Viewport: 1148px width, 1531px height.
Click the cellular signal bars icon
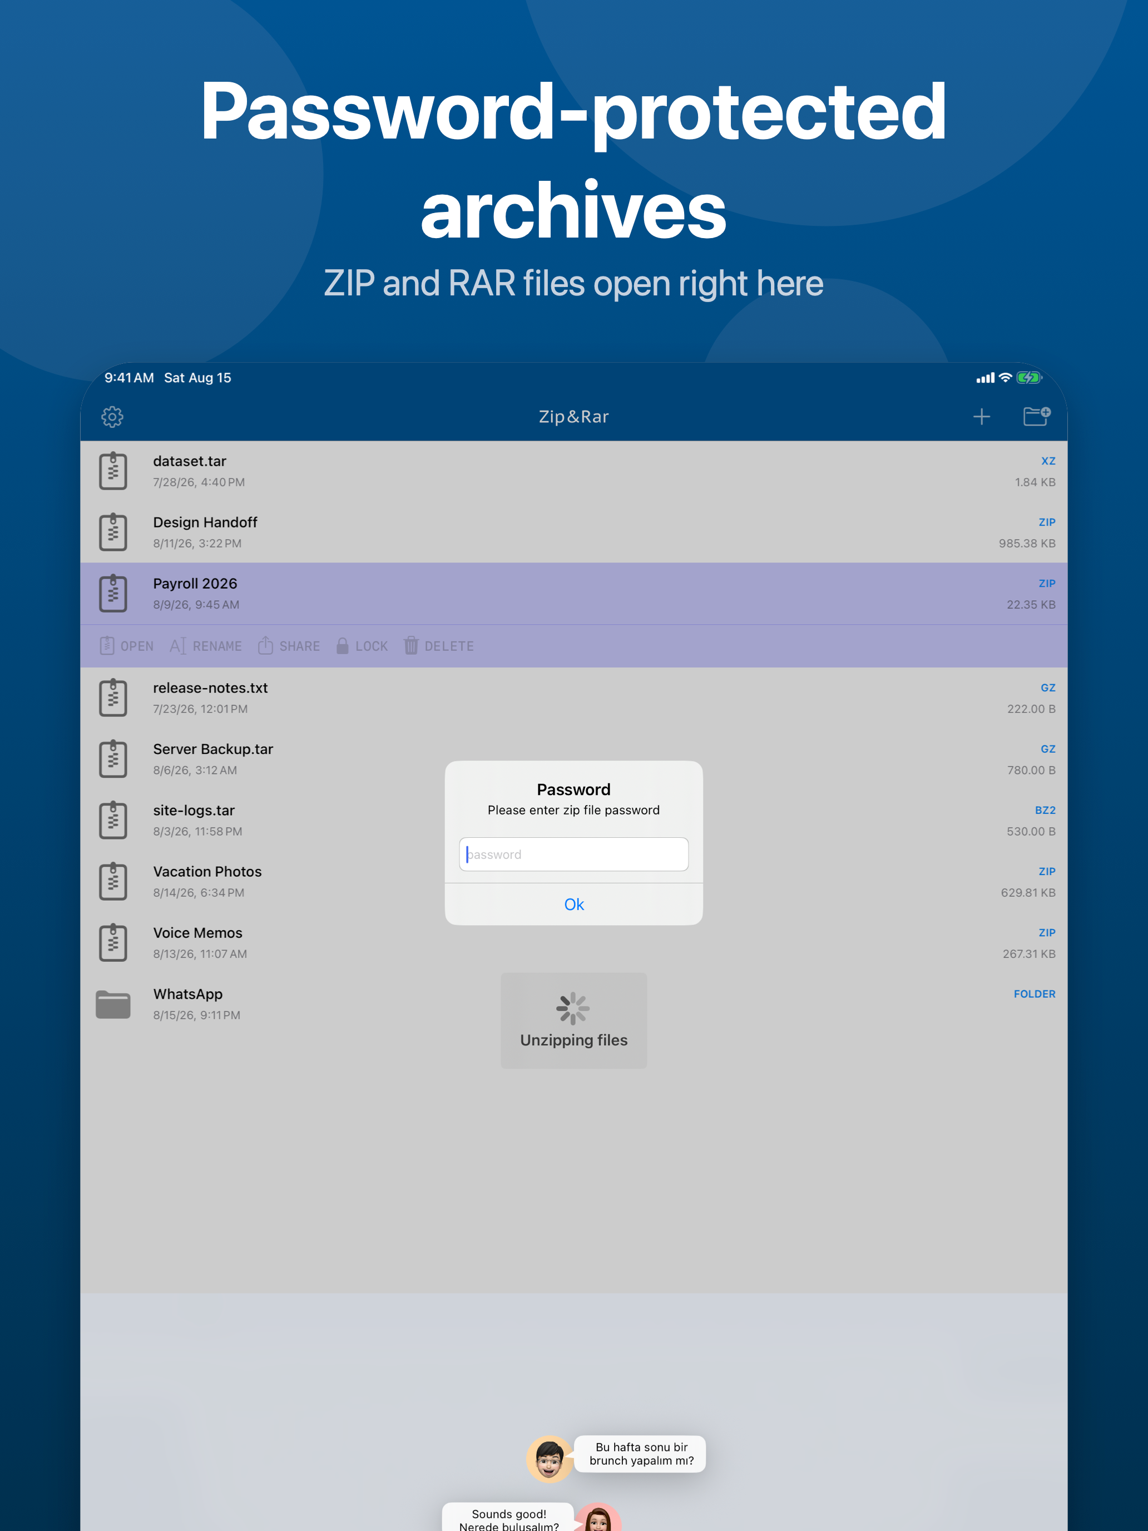pos(986,378)
